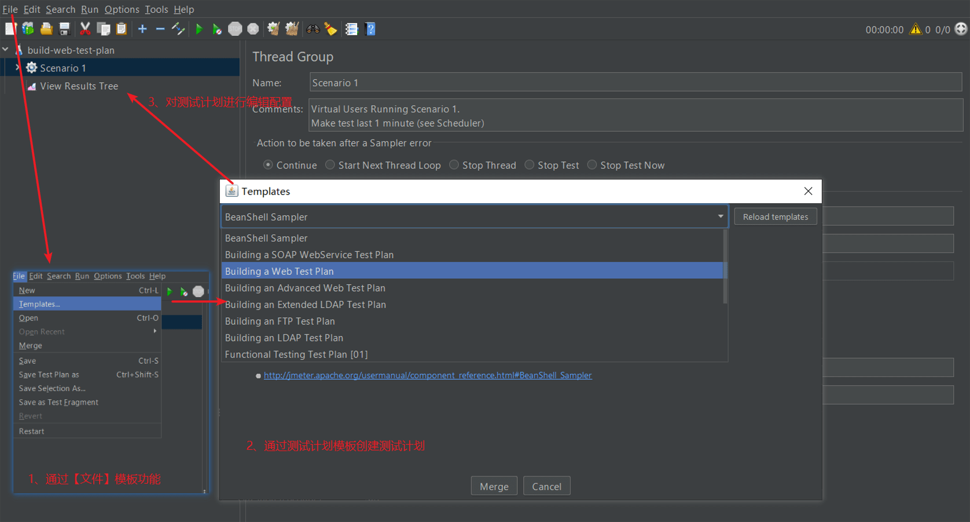Click the Clear All double broom icon
The width and height of the screenshot is (970, 522).
click(x=292, y=28)
